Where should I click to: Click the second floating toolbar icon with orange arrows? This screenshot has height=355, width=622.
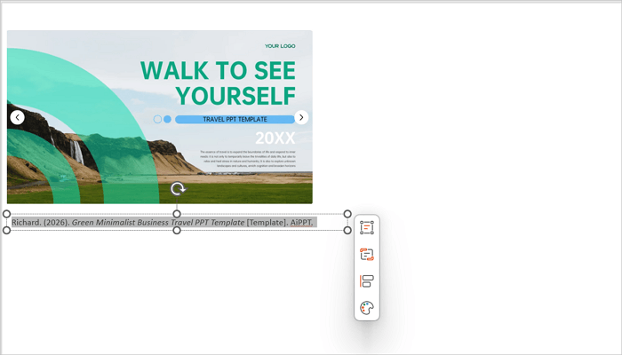pyautogui.click(x=366, y=255)
